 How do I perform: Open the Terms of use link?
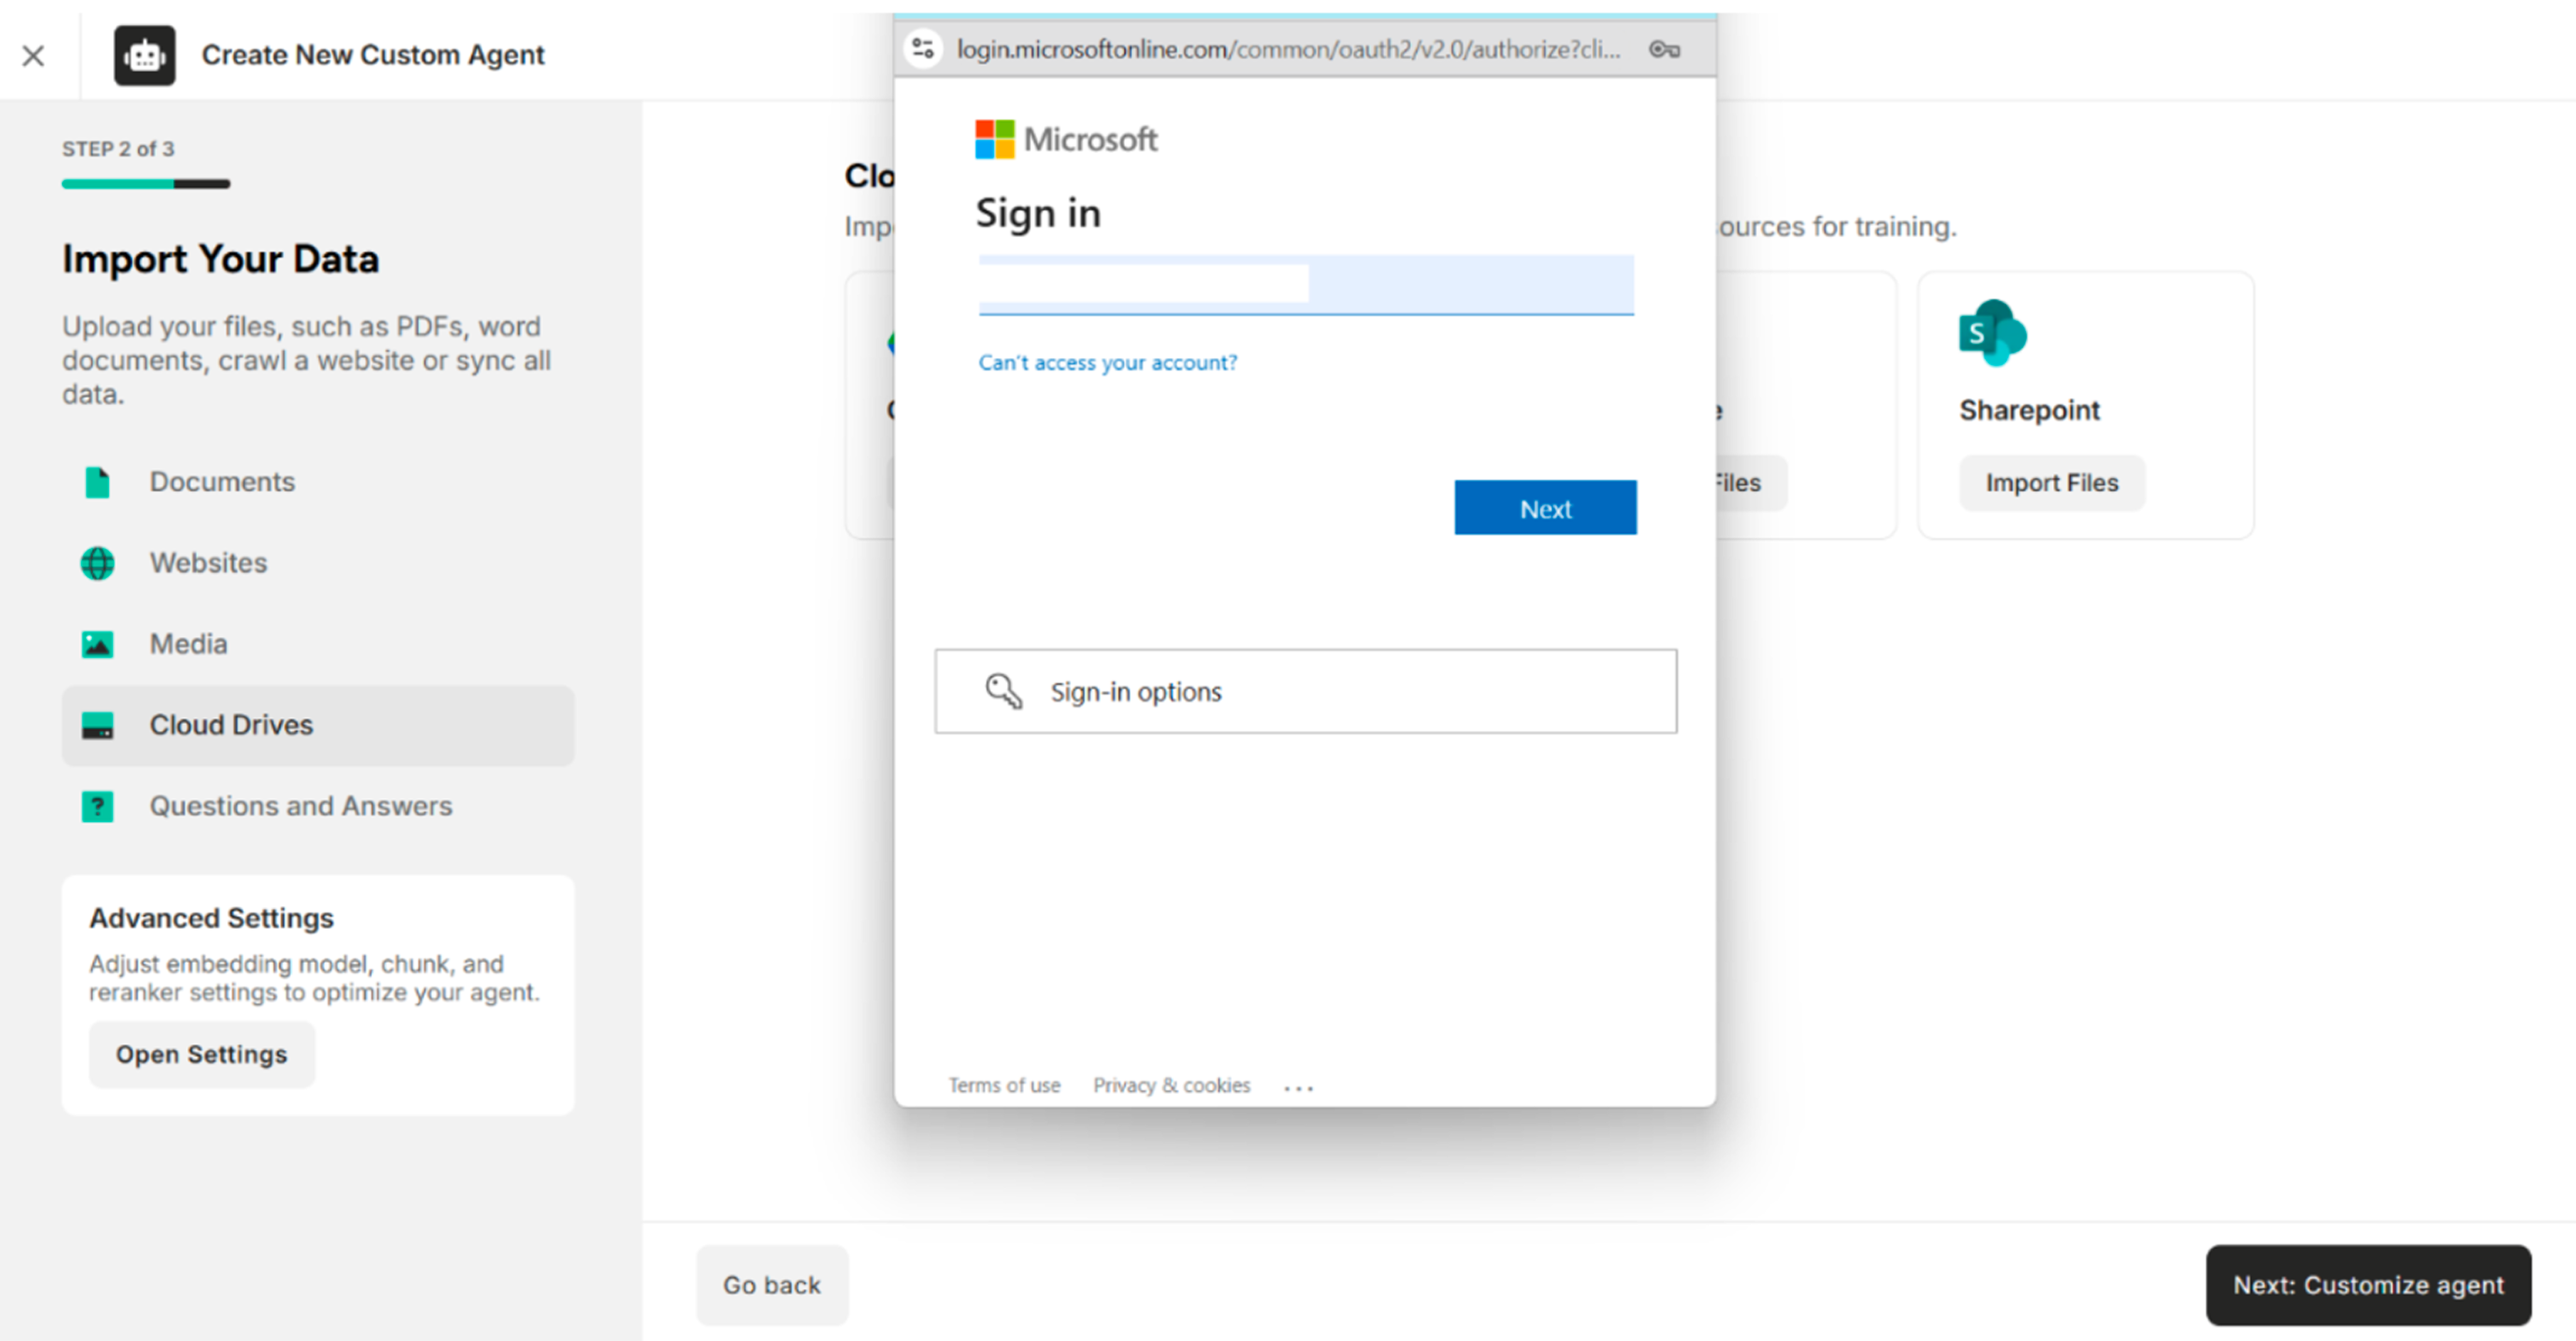click(1004, 1085)
